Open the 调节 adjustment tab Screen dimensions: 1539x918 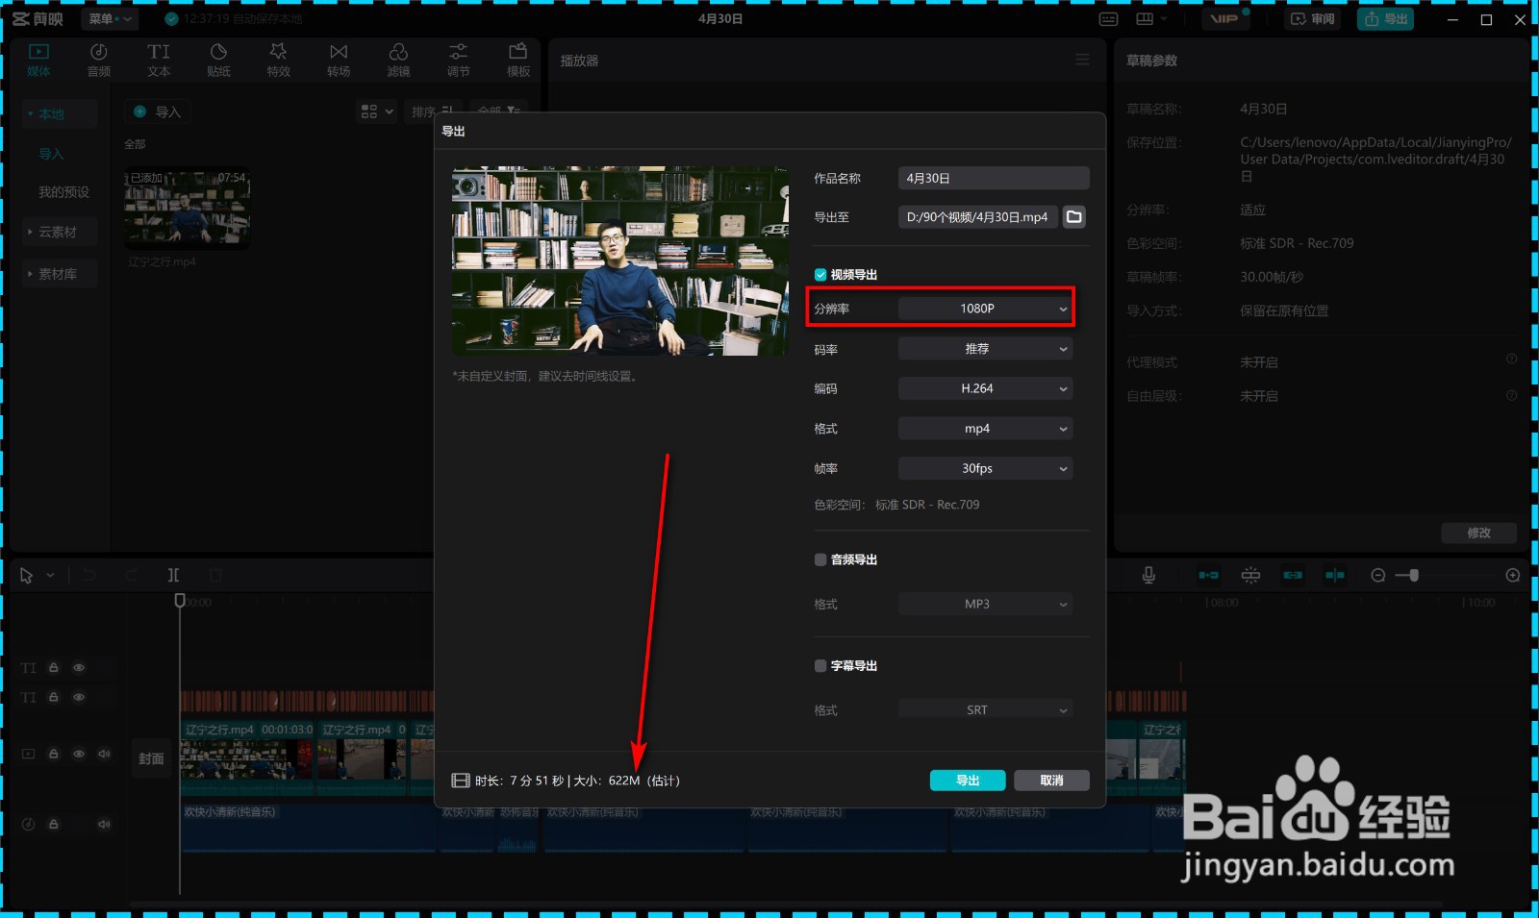pyautogui.click(x=459, y=60)
